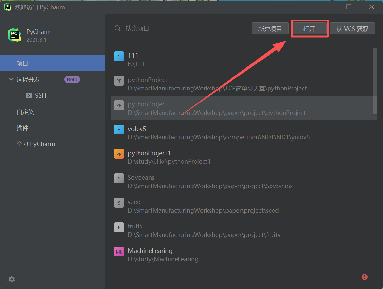Click the 打开 button
The image size is (383, 289).
click(x=309, y=29)
